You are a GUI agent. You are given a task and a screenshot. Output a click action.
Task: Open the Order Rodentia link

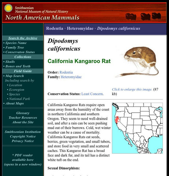point(66,72)
